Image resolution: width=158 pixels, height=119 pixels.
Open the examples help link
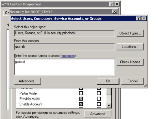click(68, 56)
